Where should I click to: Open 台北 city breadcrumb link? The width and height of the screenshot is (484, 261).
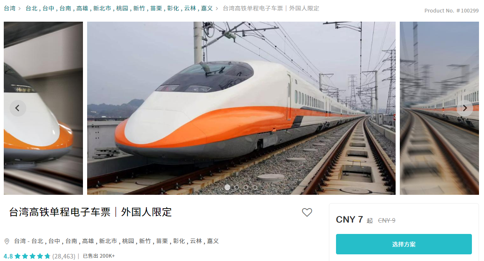tap(31, 8)
